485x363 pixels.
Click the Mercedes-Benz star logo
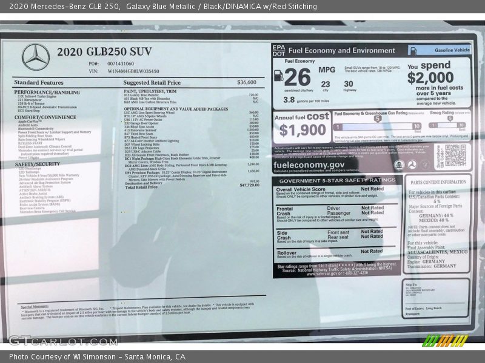[x=36, y=57]
